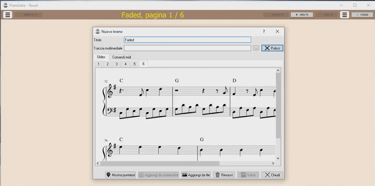This screenshot has width=375, height=186.
Task: Click the X icon on Pulisci button
Action: click(x=267, y=48)
